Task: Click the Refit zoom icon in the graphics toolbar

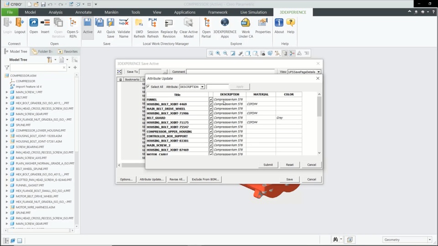Action: 211,53
